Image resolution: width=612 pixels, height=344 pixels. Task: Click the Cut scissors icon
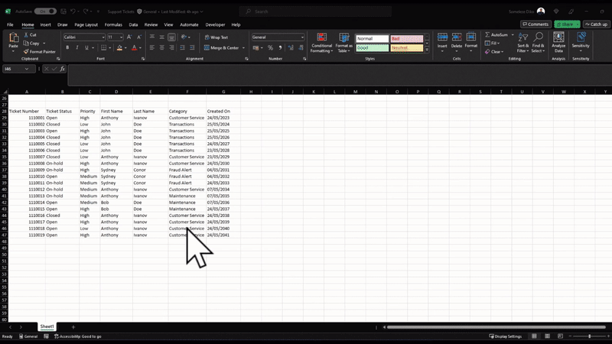point(26,34)
